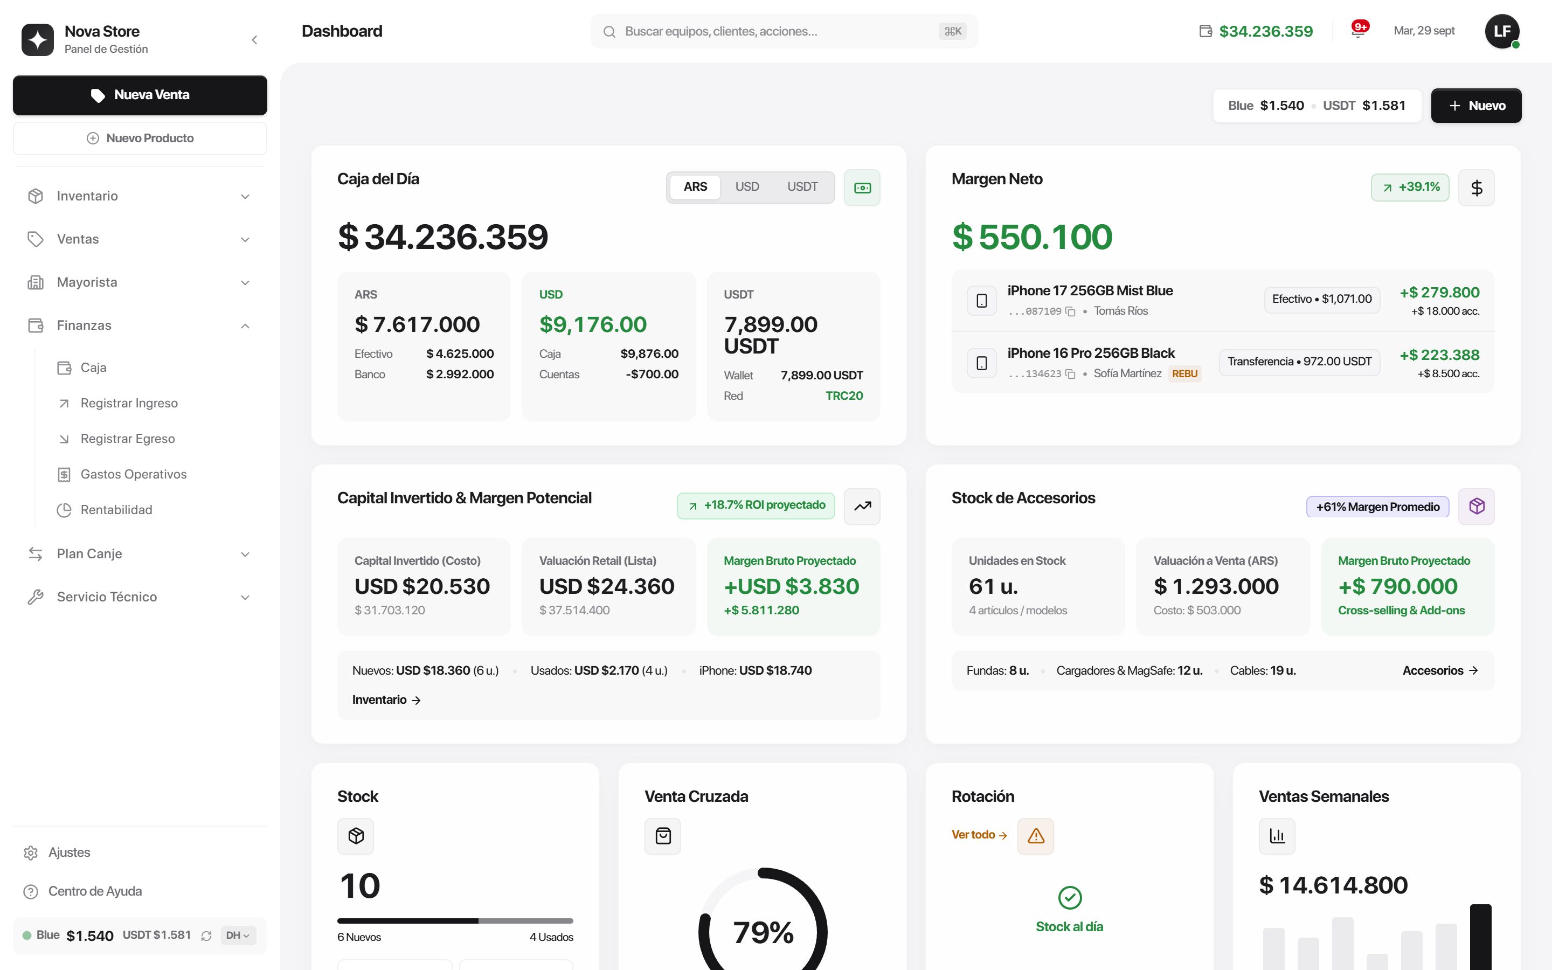Copy the IMEI ending 134623
1552x970 pixels.
coord(1070,373)
